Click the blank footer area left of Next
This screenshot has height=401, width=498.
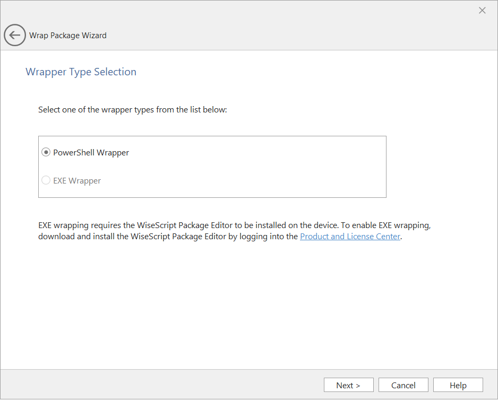[x=159, y=385]
